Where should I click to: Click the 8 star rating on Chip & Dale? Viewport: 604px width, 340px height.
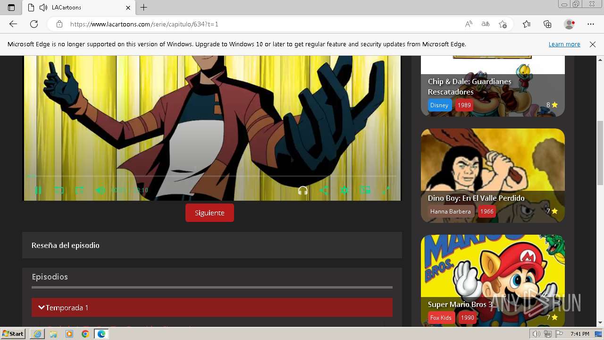click(x=552, y=105)
